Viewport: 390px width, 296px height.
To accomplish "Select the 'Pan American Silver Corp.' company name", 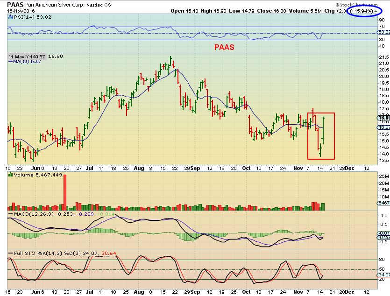I will (x=55, y=5).
